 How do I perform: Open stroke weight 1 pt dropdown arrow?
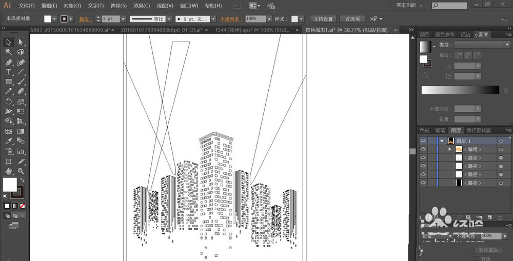[x=123, y=19]
